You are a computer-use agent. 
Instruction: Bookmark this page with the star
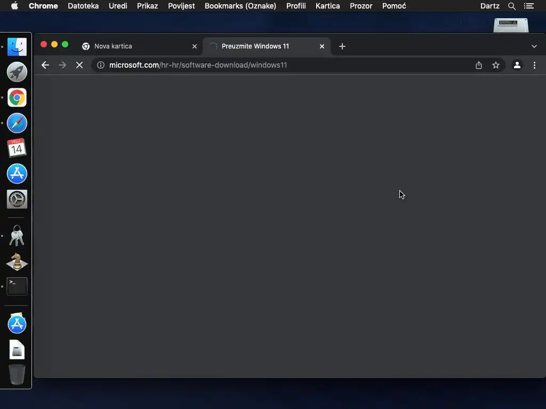496,65
